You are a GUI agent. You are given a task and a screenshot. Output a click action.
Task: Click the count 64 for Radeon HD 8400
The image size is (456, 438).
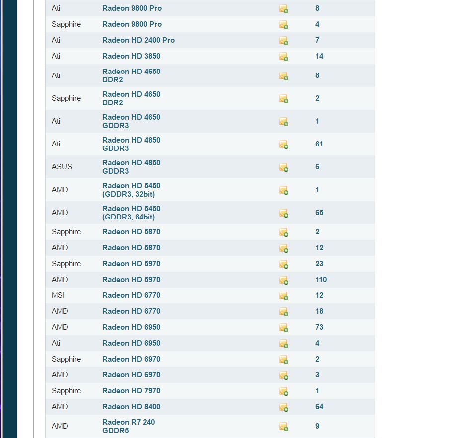tap(319, 407)
